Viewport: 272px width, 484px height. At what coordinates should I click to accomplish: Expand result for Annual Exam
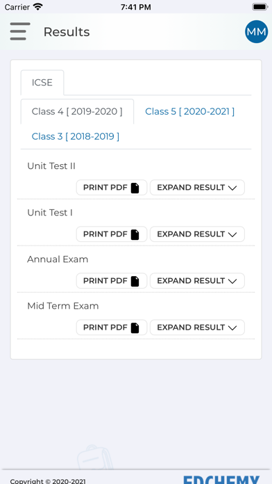coord(197,281)
